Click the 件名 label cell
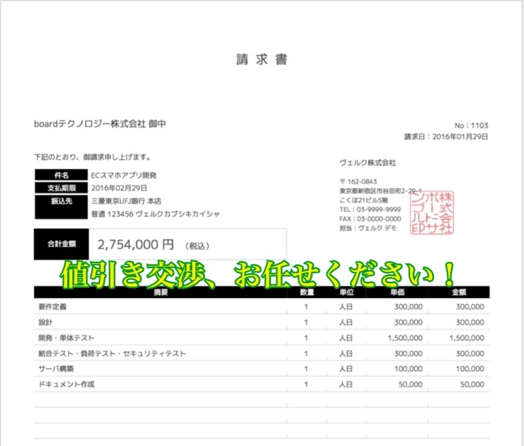524x446 pixels. tap(61, 175)
